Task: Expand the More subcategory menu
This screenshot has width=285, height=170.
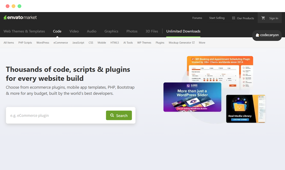Action: click(202, 43)
